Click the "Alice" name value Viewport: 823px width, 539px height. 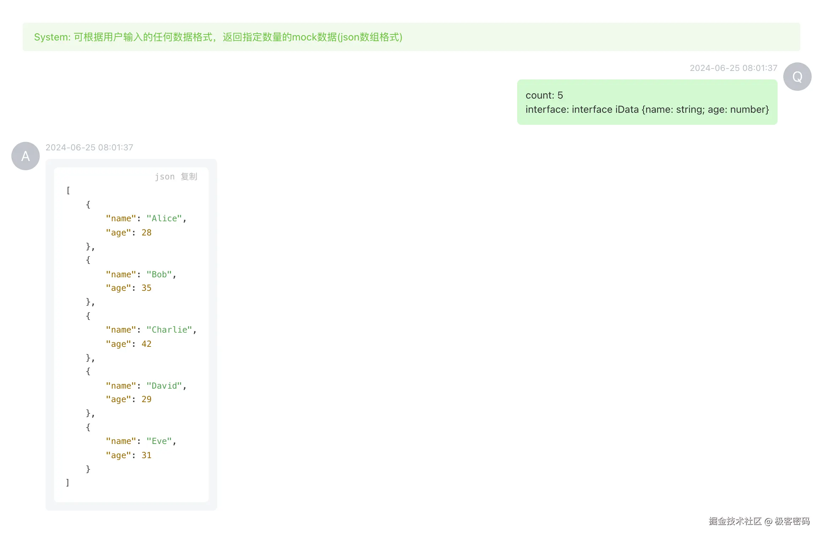164,218
